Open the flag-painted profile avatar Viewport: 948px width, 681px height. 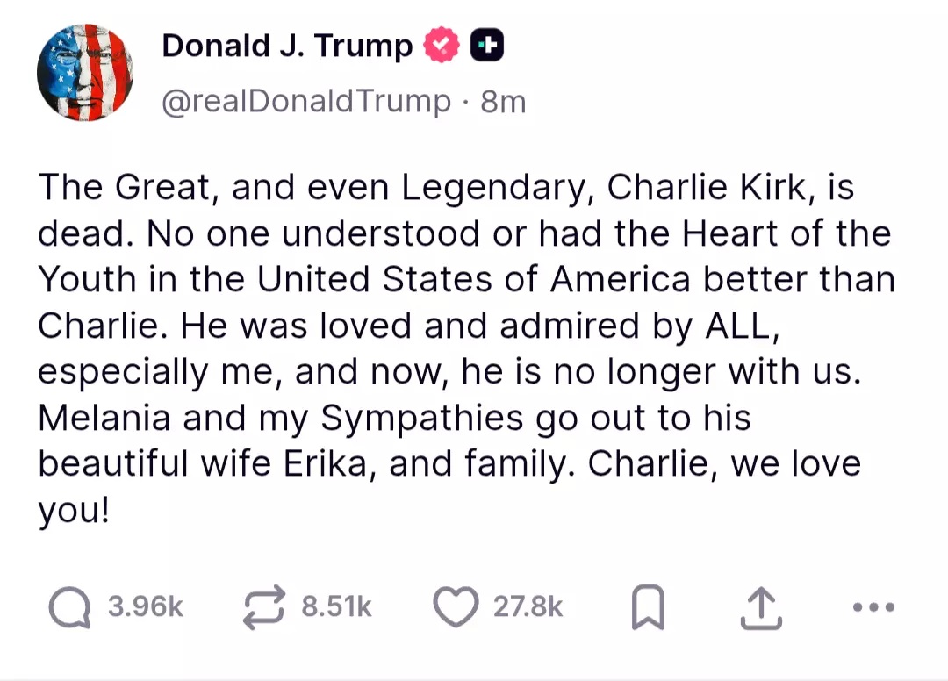pos(85,72)
